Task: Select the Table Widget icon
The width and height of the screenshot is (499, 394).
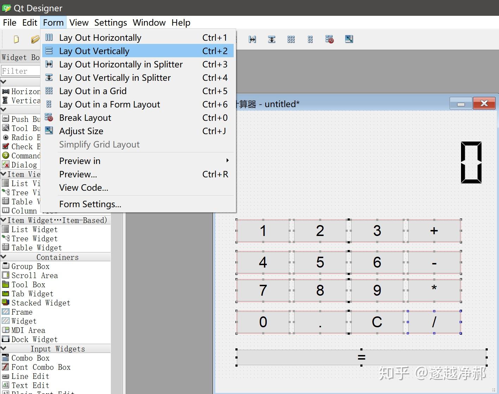Action: pyautogui.click(x=6, y=247)
